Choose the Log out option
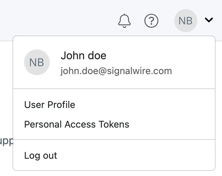The height and width of the screenshot is (176, 222). (x=41, y=156)
